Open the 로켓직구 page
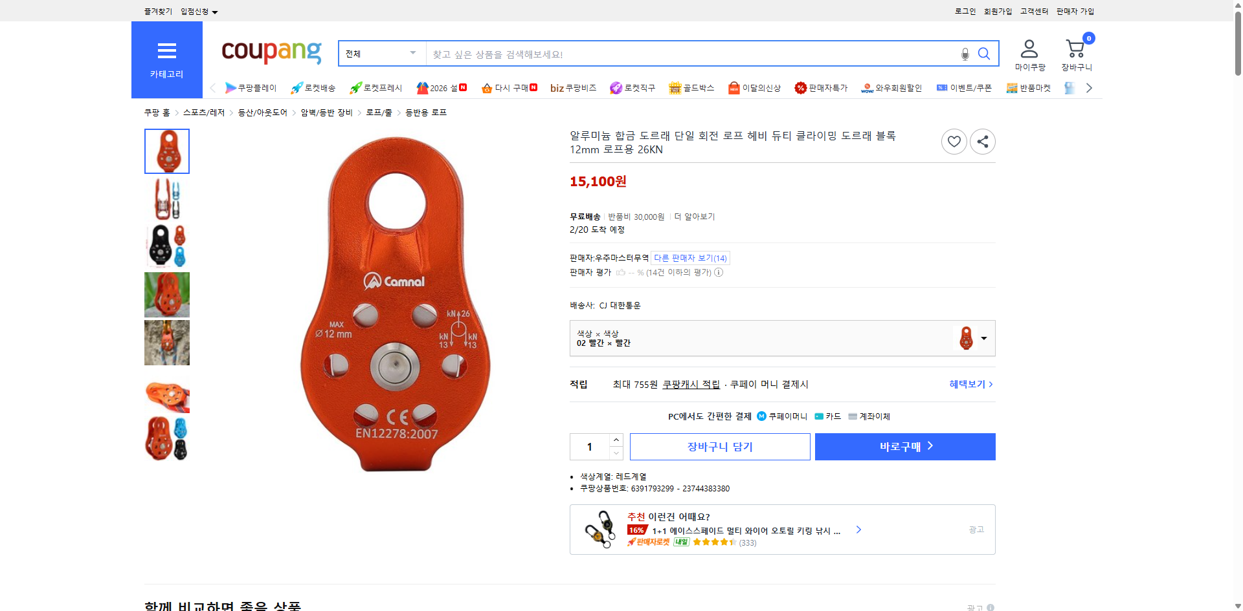The width and height of the screenshot is (1243, 611). click(633, 88)
